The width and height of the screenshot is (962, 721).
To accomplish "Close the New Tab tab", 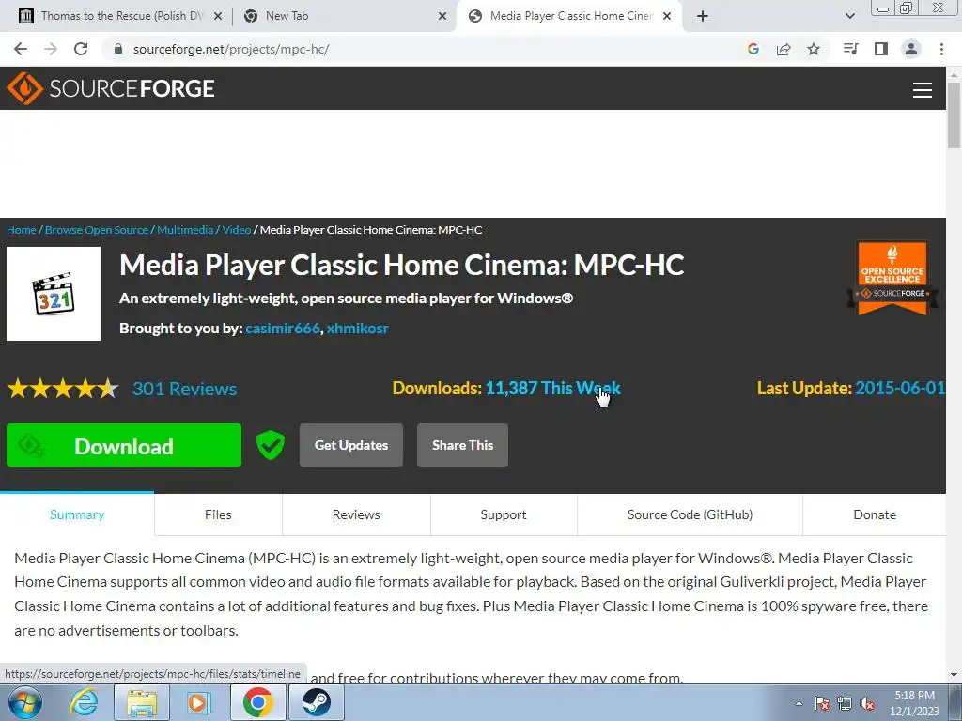I will [442, 17].
